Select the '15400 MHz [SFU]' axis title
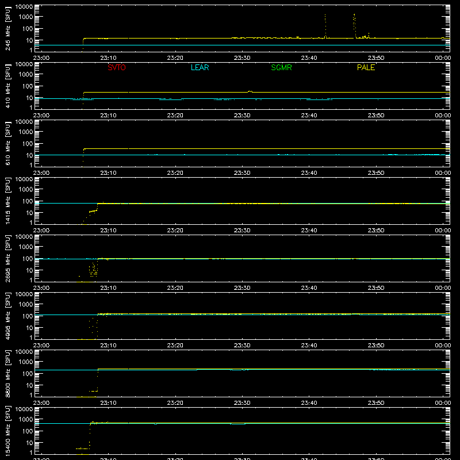The height and width of the screenshot is (460, 460). (7, 431)
